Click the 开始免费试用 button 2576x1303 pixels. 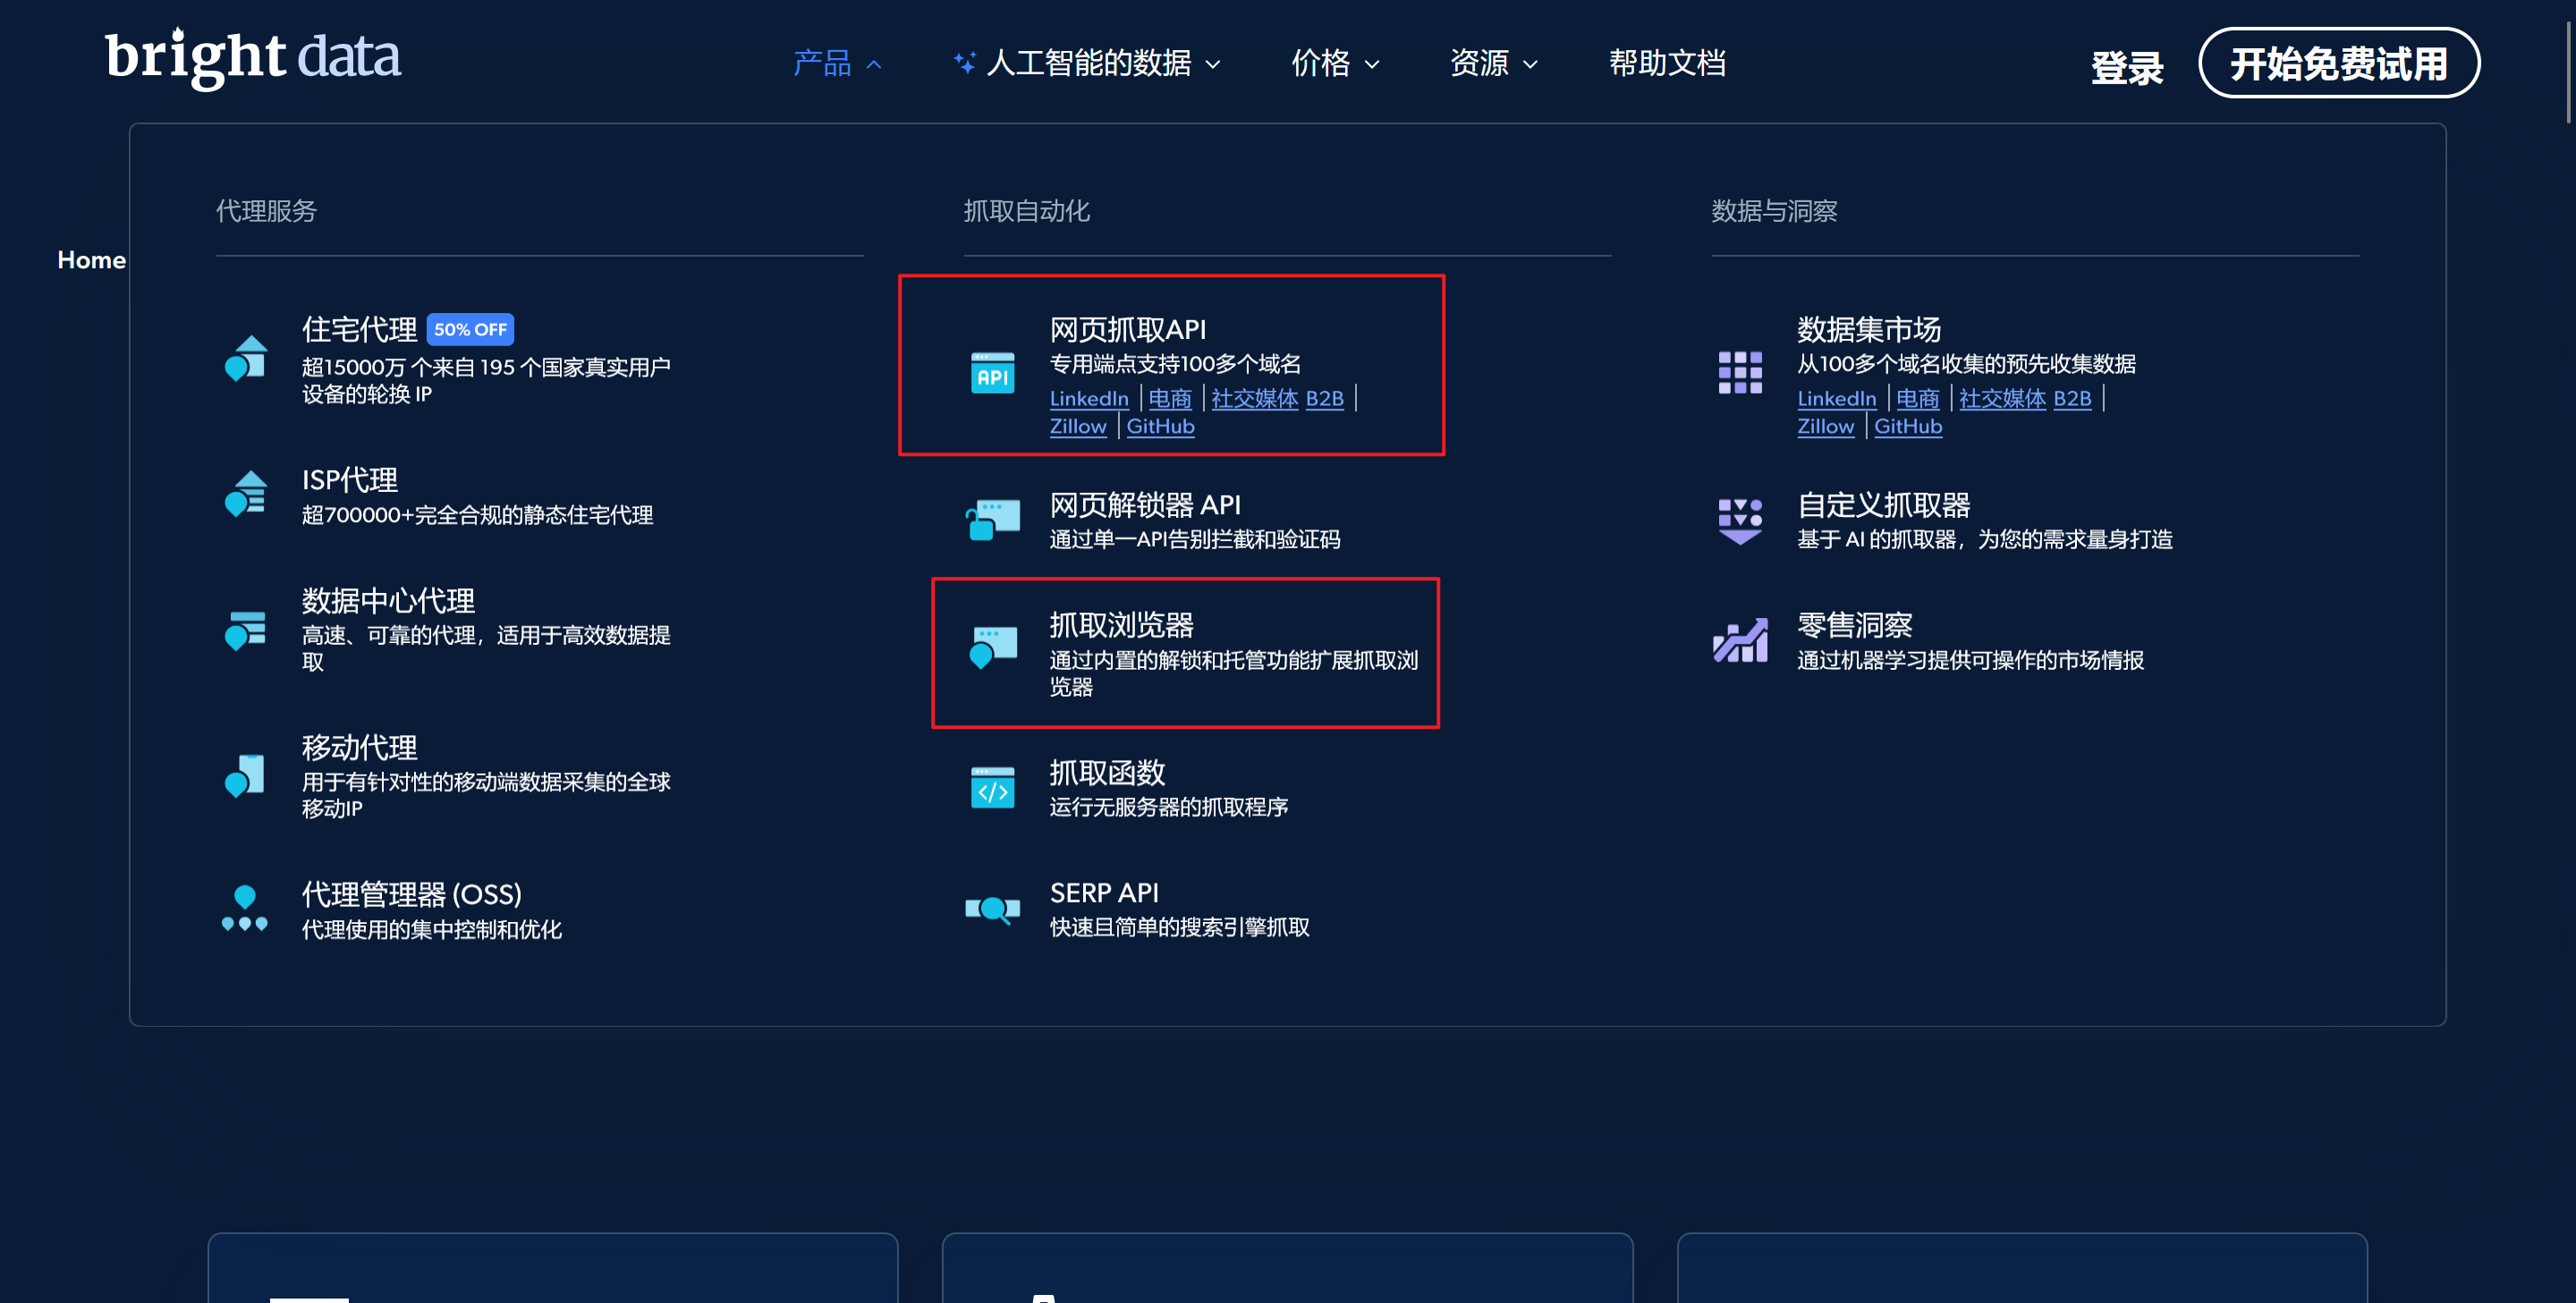(2338, 64)
